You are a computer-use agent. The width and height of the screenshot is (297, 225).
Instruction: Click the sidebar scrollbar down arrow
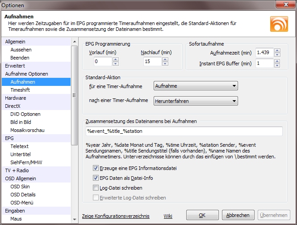(x=75, y=220)
